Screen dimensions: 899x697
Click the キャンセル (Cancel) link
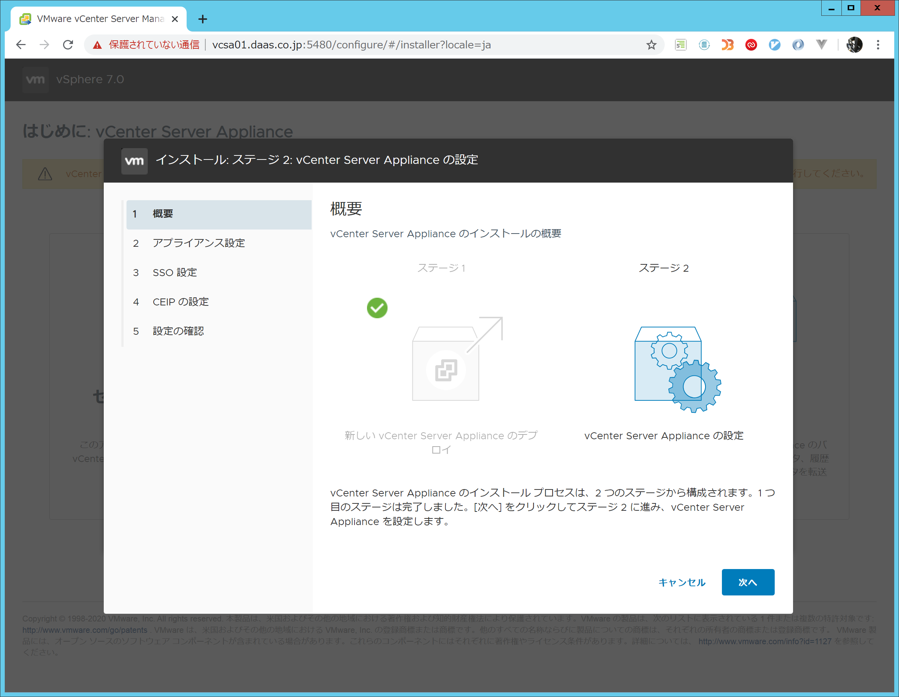682,582
